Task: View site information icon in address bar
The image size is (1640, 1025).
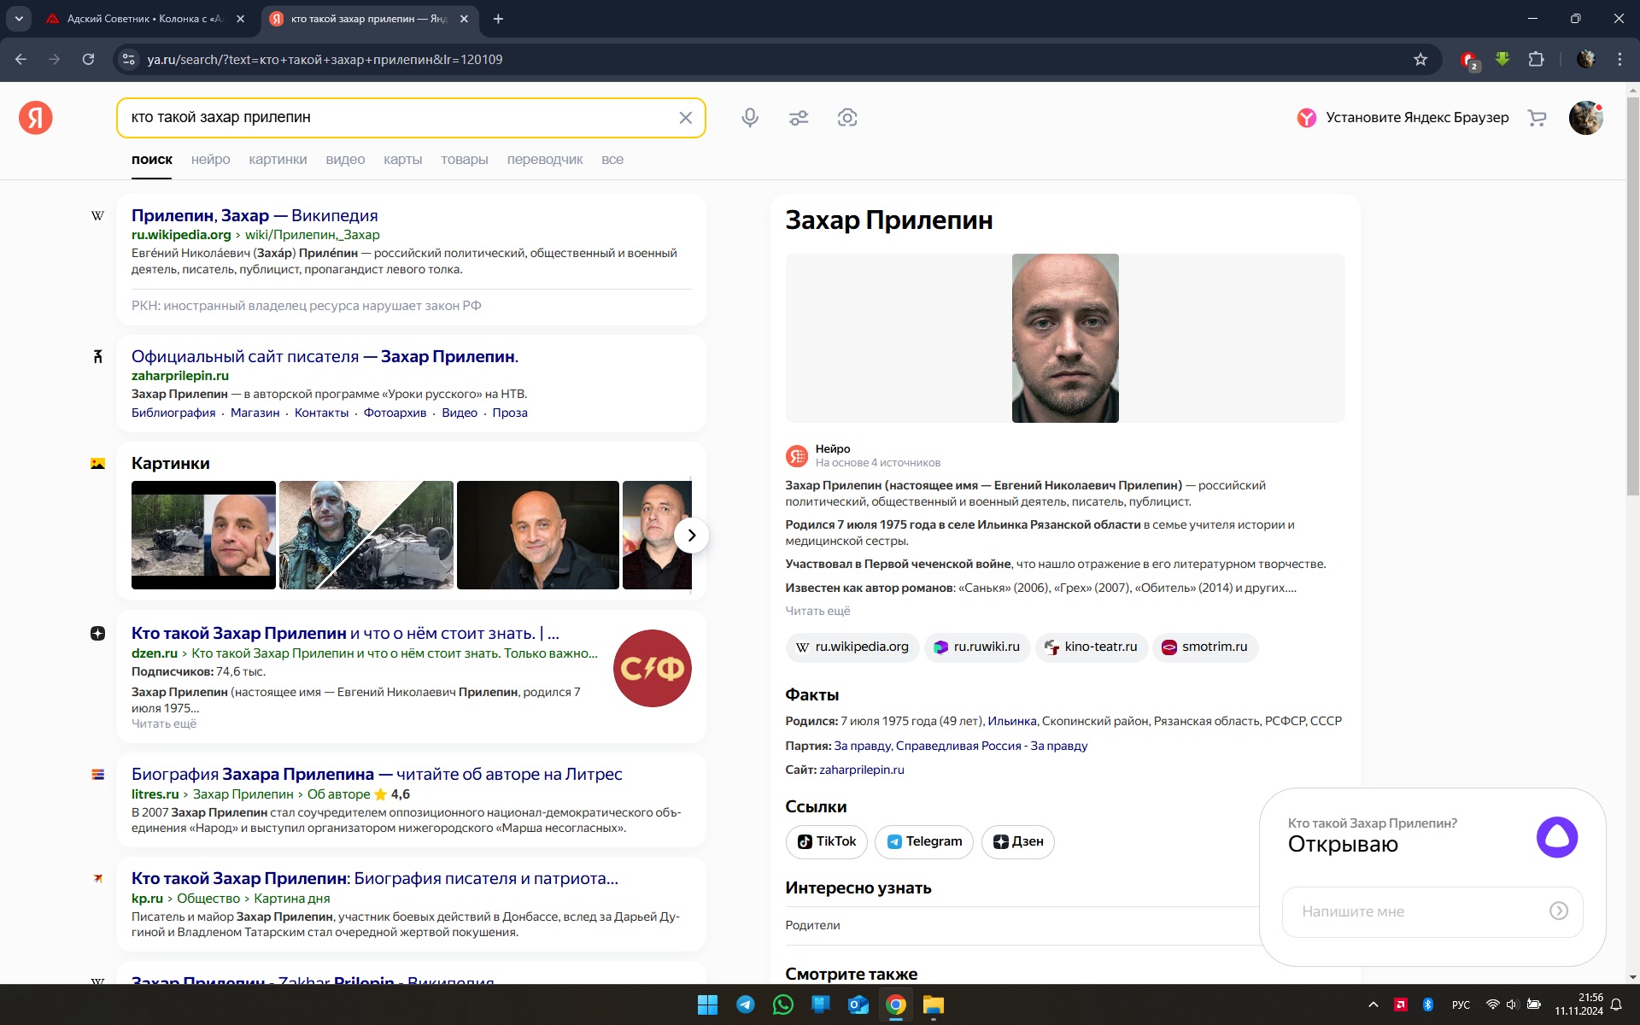Action: pos(128,59)
